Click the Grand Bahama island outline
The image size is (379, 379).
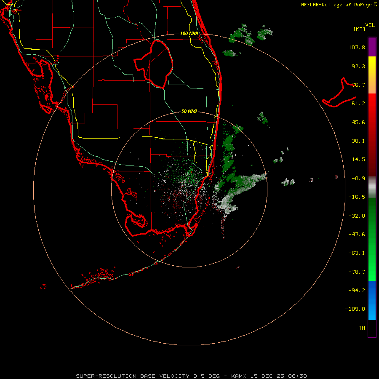coord(339,93)
